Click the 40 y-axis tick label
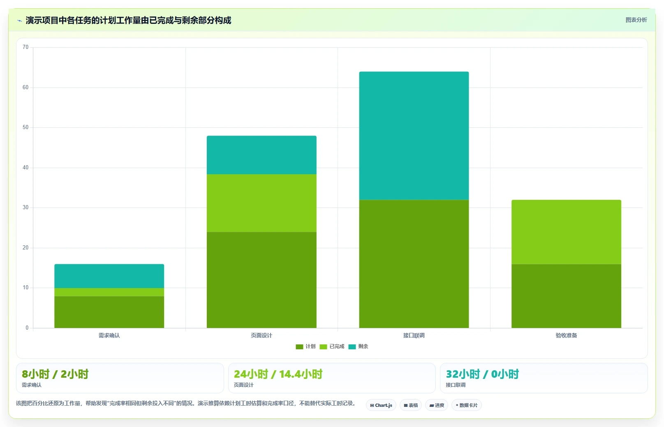This screenshot has height=427, width=664. [25, 168]
